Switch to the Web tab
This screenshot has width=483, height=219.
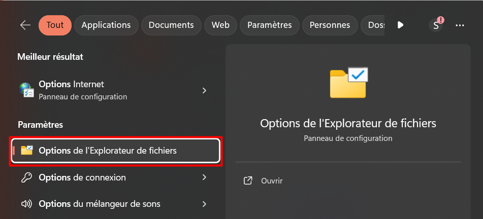tap(220, 25)
